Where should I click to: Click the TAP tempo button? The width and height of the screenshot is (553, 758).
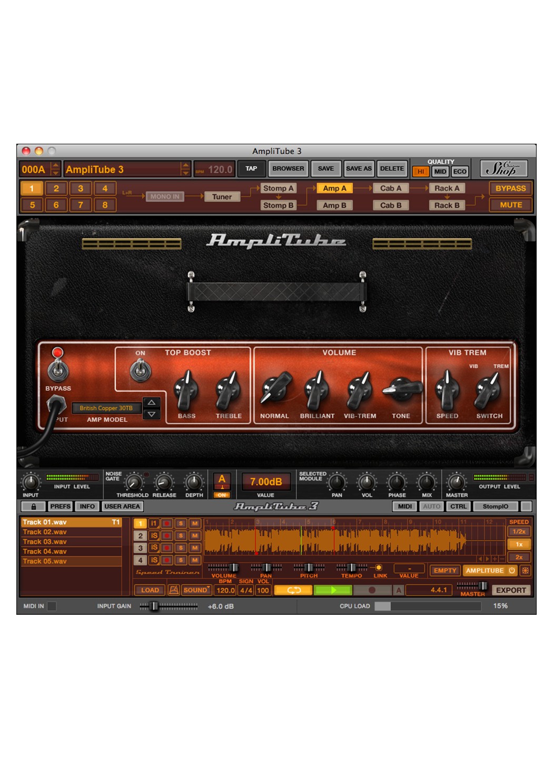coord(251,168)
